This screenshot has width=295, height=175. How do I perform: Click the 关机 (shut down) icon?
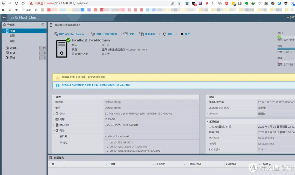pos(126,34)
